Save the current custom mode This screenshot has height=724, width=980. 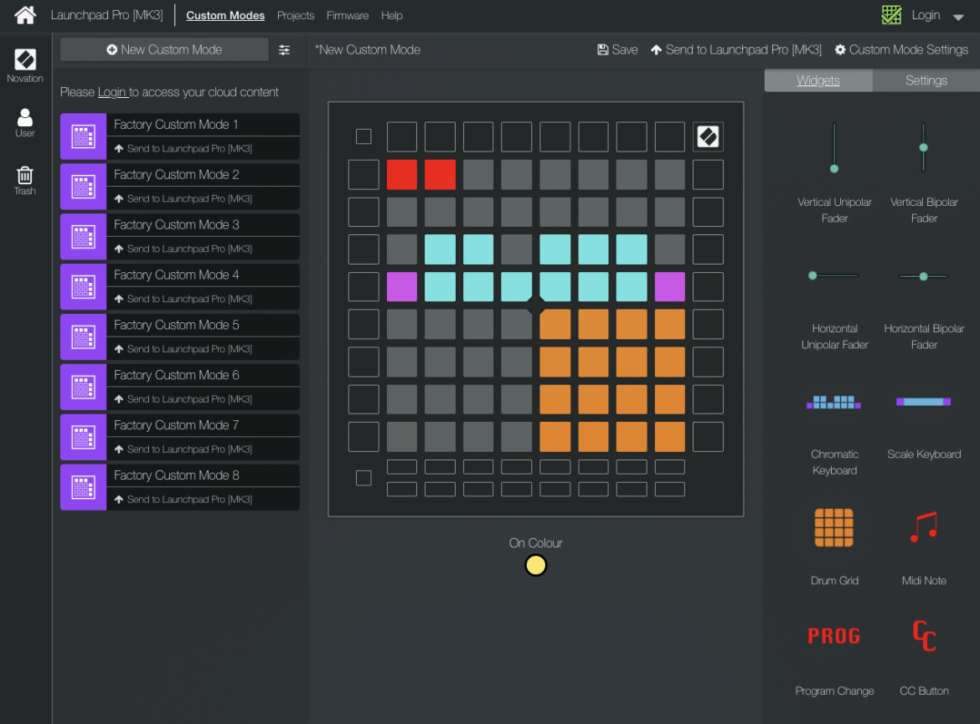(617, 50)
